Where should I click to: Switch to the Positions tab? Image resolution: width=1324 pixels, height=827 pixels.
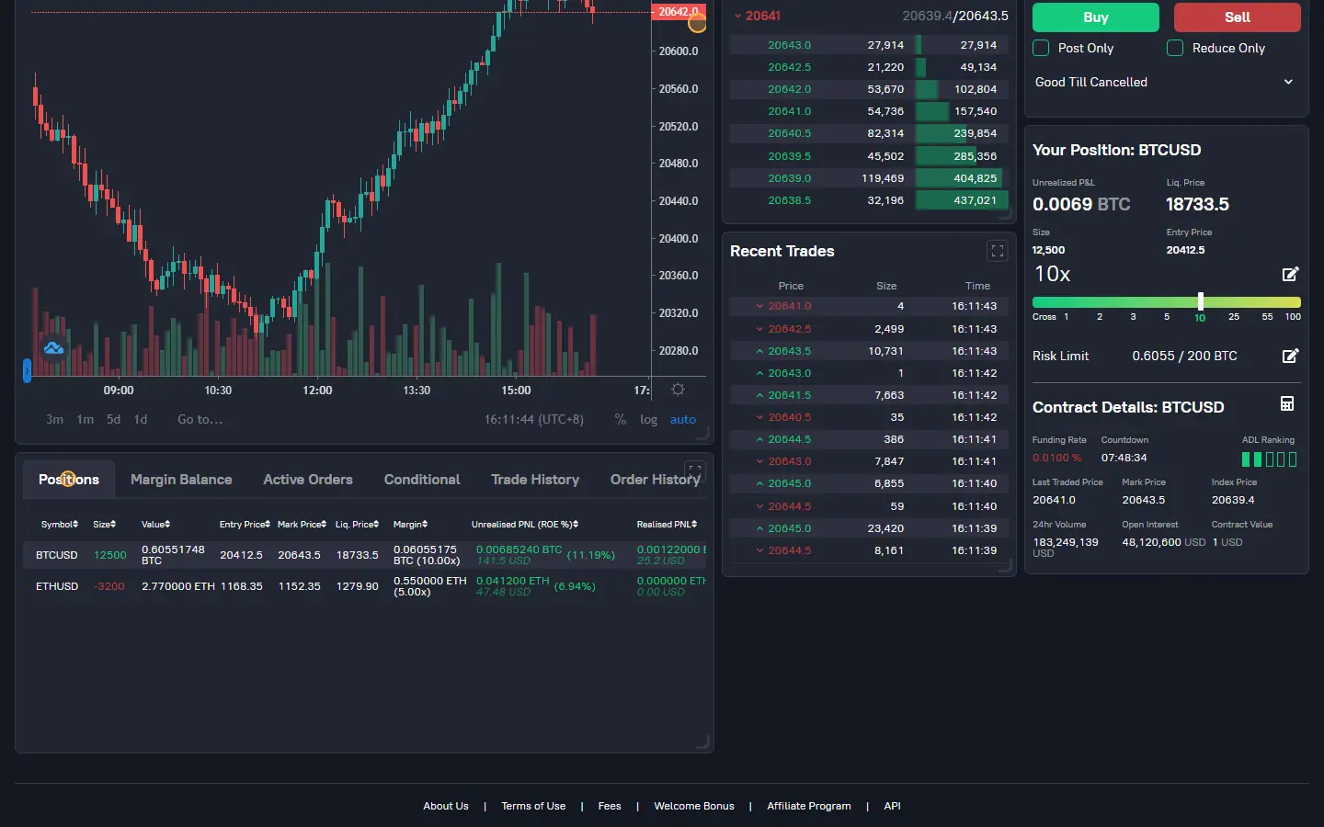[69, 480]
